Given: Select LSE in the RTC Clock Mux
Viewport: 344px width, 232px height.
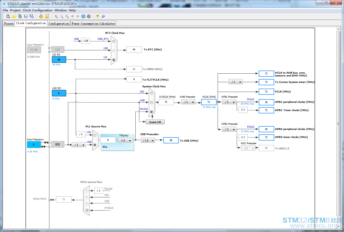Looking at the screenshot, I should pos(114,50).
